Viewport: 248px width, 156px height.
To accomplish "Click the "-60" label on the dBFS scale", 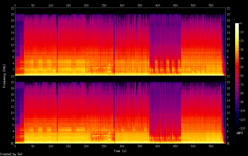I will click(x=242, y=76).
